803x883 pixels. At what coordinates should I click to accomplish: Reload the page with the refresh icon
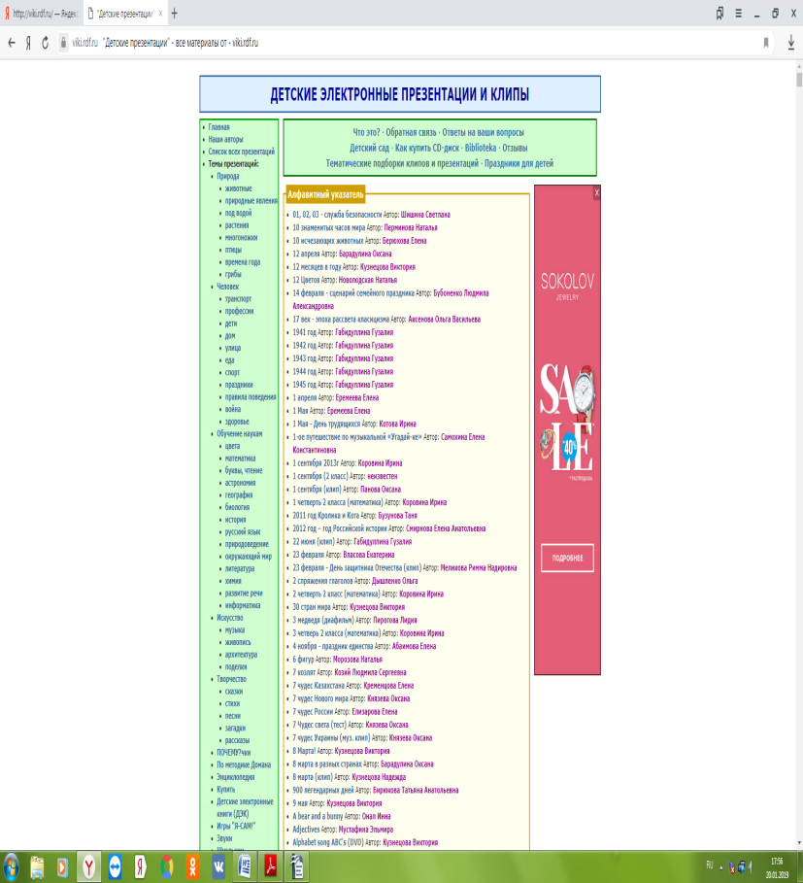(45, 43)
